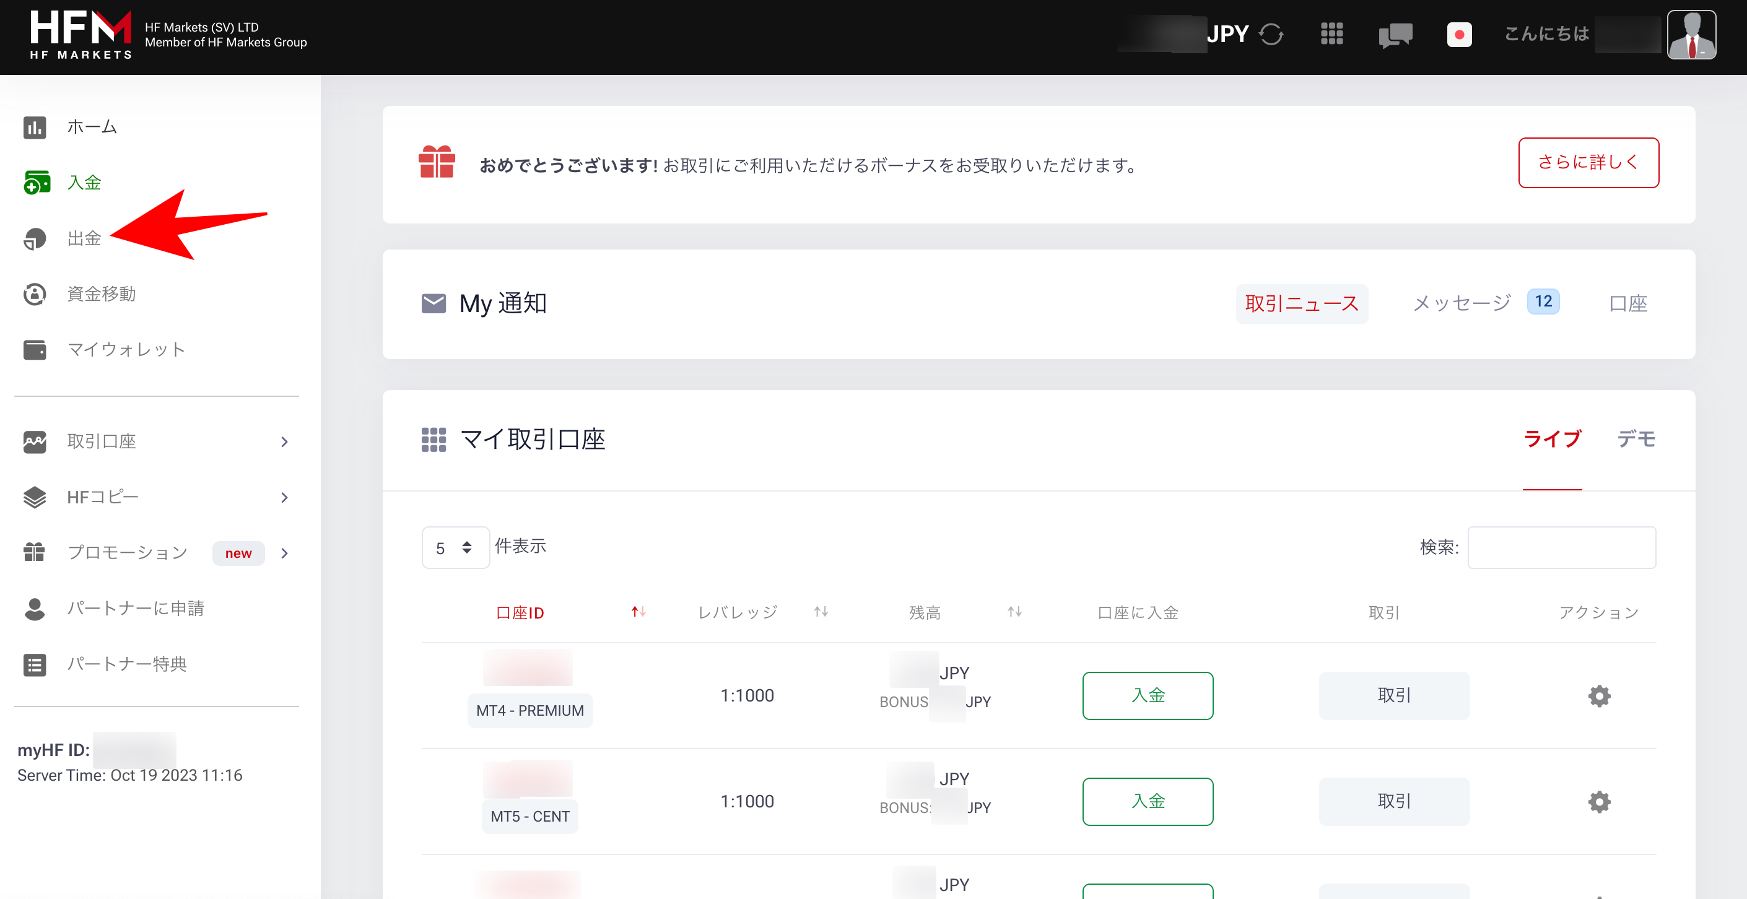Select the メッセージ notifications tab
Viewport: 1747px width, 899px height.
pyautogui.click(x=1461, y=303)
